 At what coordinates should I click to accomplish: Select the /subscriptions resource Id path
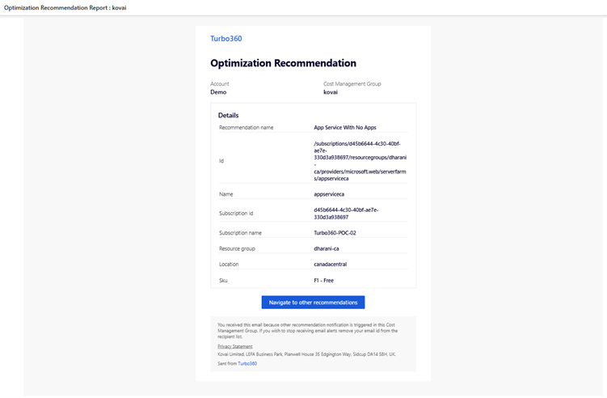pyautogui.click(x=360, y=161)
